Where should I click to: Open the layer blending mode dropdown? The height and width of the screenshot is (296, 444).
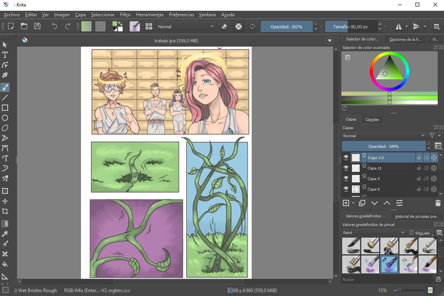point(384,136)
